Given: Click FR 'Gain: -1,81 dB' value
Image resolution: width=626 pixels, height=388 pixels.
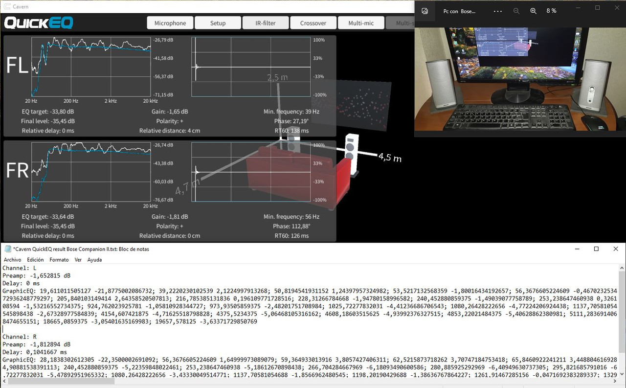Looking at the screenshot, I should click(170, 217).
